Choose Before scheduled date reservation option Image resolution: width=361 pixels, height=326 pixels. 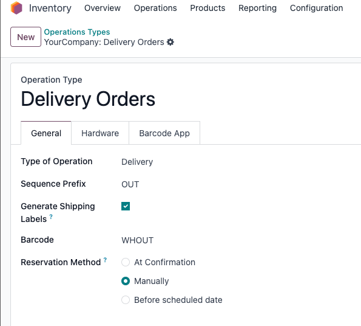coord(126,300)
